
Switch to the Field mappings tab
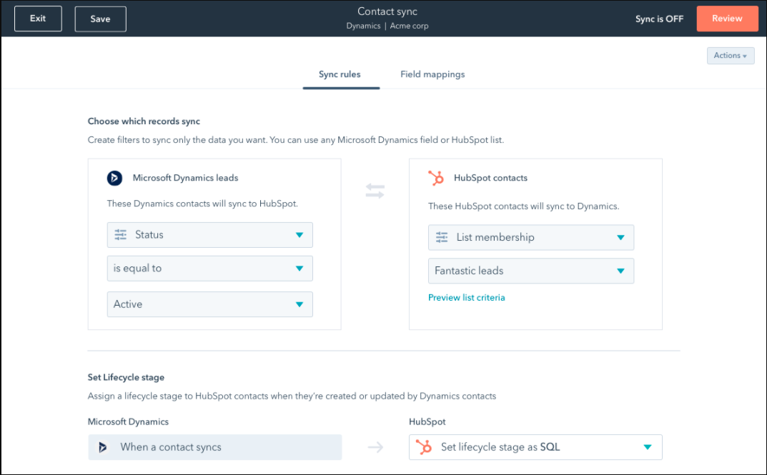432,74
